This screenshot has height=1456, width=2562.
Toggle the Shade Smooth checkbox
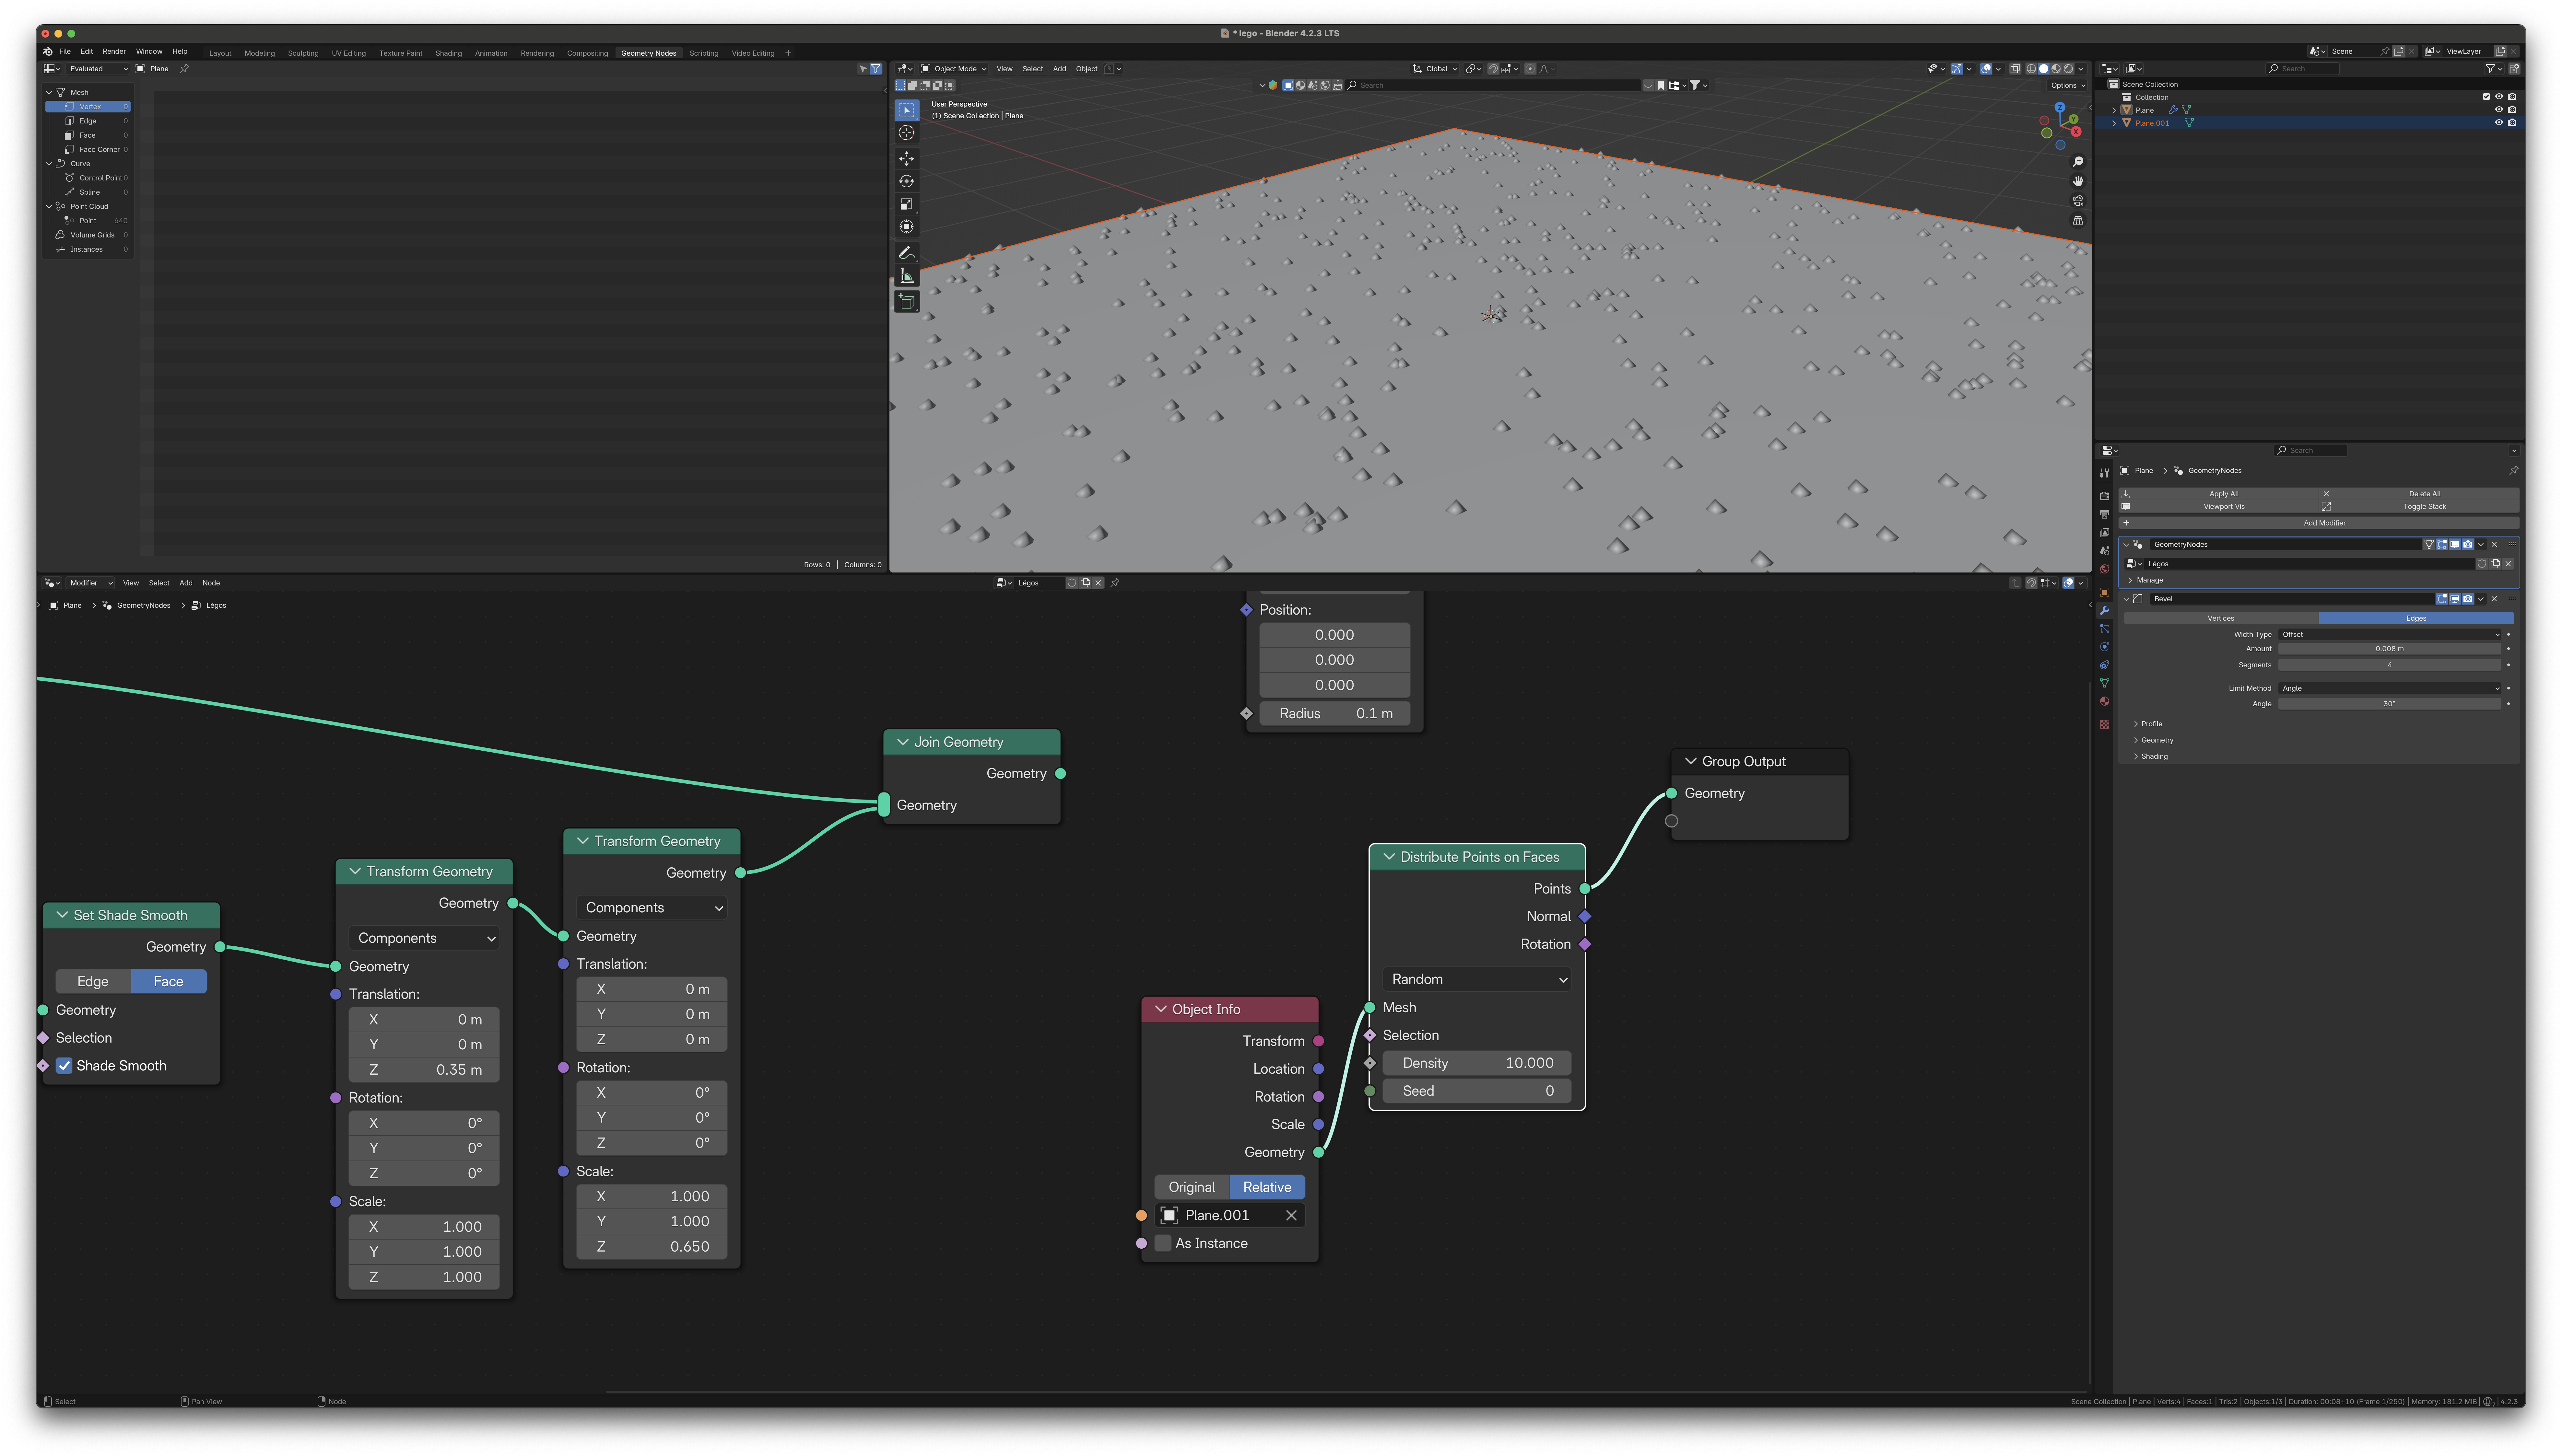(64, 1066)
